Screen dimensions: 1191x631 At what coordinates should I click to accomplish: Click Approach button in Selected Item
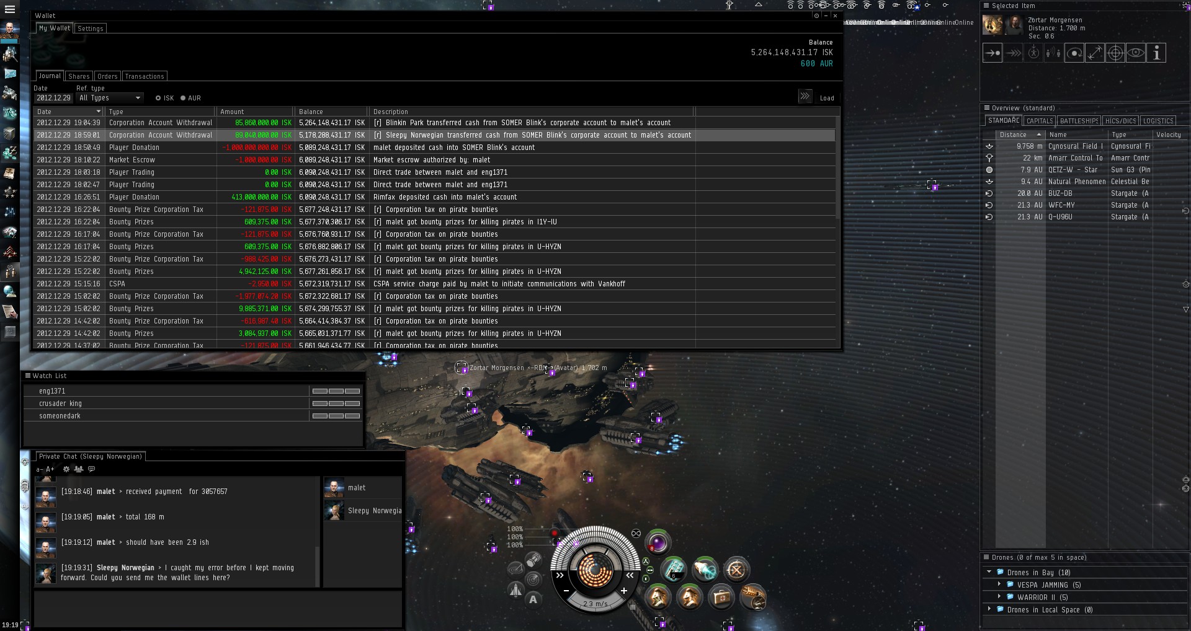click(x=993, y=53)
